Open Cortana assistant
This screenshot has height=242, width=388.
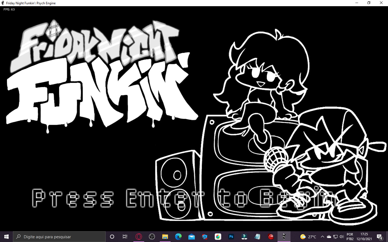(x=112, y=237)
